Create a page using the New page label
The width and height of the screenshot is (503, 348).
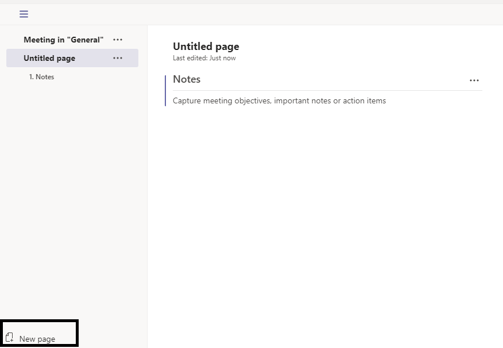click(x=37, y=339)
